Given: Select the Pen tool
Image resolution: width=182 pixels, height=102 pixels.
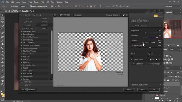Looking at the screenshot, I should 3,66.
